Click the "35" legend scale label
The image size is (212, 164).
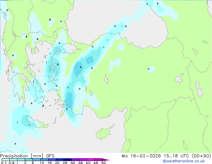pyautogui.click(x=80, y=163)
